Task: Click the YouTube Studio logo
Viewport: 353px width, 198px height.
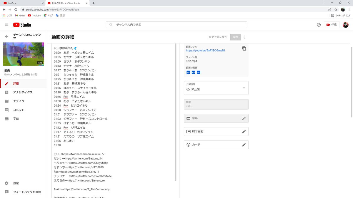Action: (x=22, y=25)
